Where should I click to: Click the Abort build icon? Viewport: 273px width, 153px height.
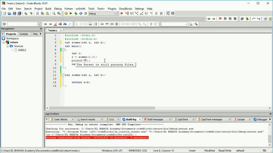[x=86, y=14]
